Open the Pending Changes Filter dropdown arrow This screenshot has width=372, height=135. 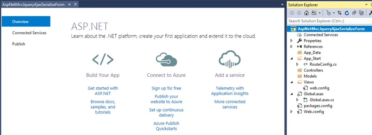[334, 13]
